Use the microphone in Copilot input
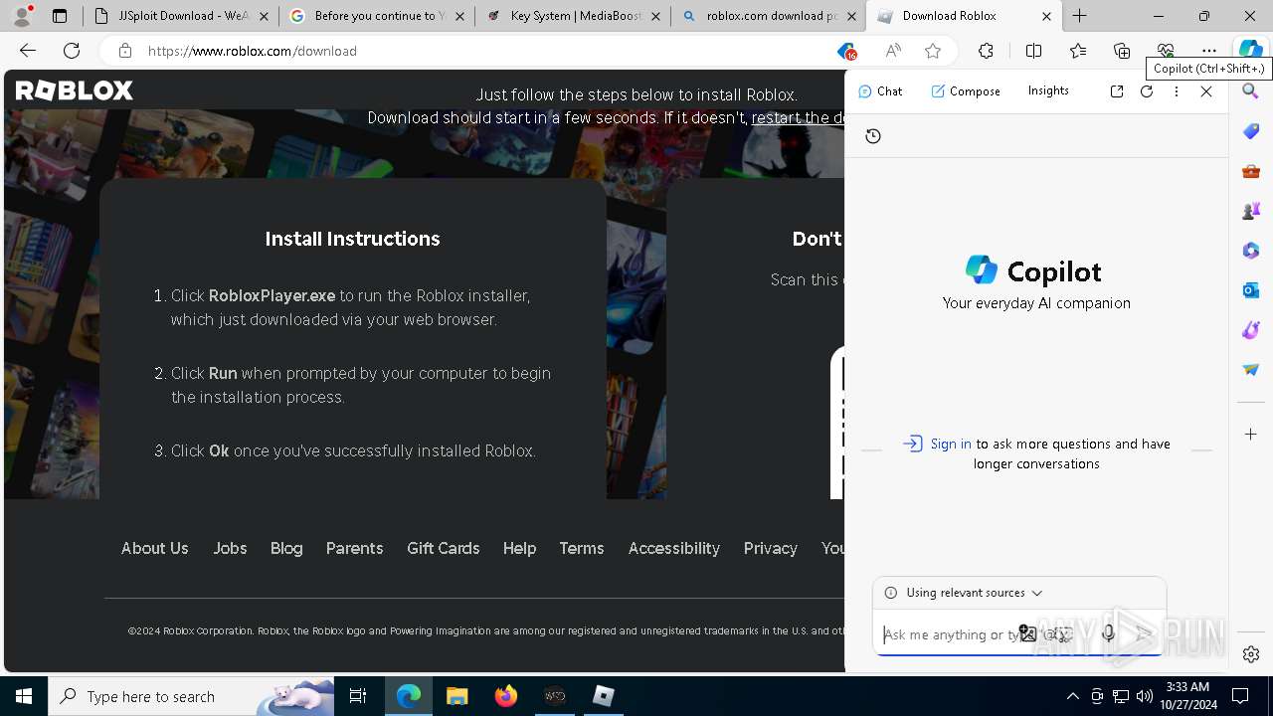 point(1108,633)
